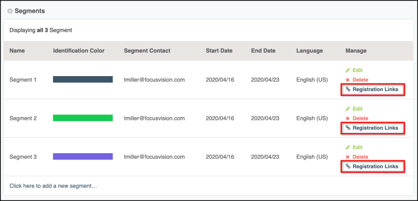418x201 pixels.
Task: Click Start Date column header
Action: tap(219, 51)
